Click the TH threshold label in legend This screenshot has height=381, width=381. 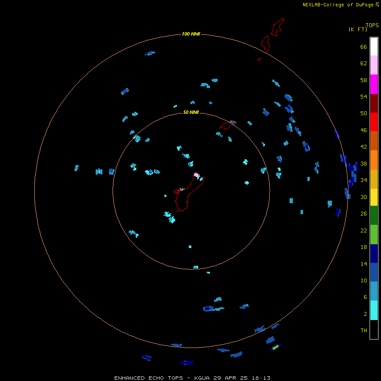tap(364, 330)
